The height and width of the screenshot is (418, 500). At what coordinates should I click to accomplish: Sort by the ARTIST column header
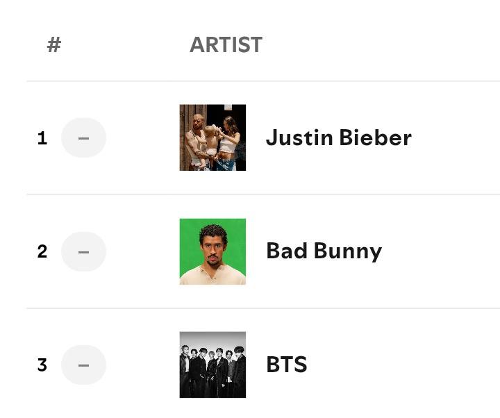click(x=226, y=45)
